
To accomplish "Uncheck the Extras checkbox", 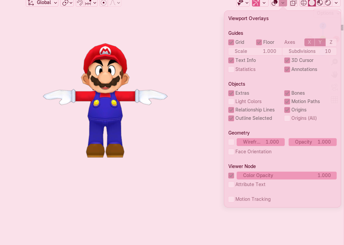I will click(231, 93).
